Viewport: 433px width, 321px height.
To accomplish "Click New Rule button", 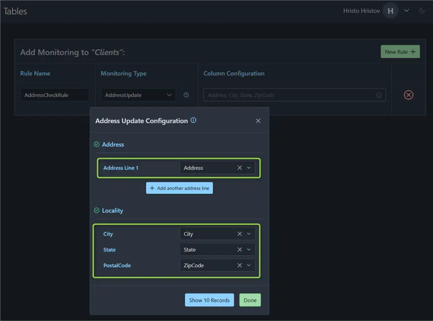I will 400,51.
